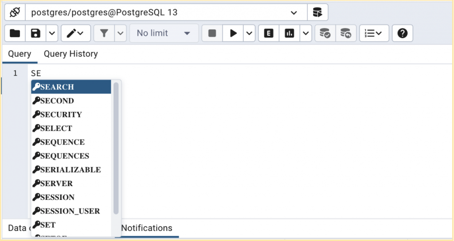The image size is (454, 241).
Task: Expand the connection selector dropdown
Action: coord(294,12)
